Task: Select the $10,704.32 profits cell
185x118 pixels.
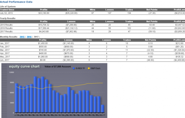Action: click(44, 25)
